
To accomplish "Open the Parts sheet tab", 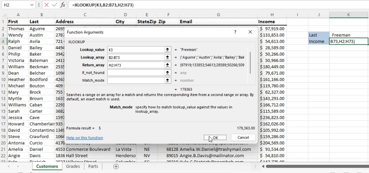I will pyautogui.click(x=93, y=167).
